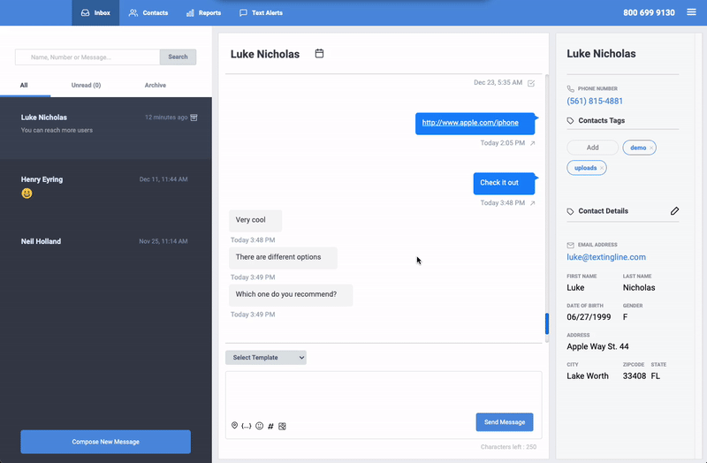Select the Luke Nicholas conversation
Screen dimensions: 707x463
(x=106, y=128)
